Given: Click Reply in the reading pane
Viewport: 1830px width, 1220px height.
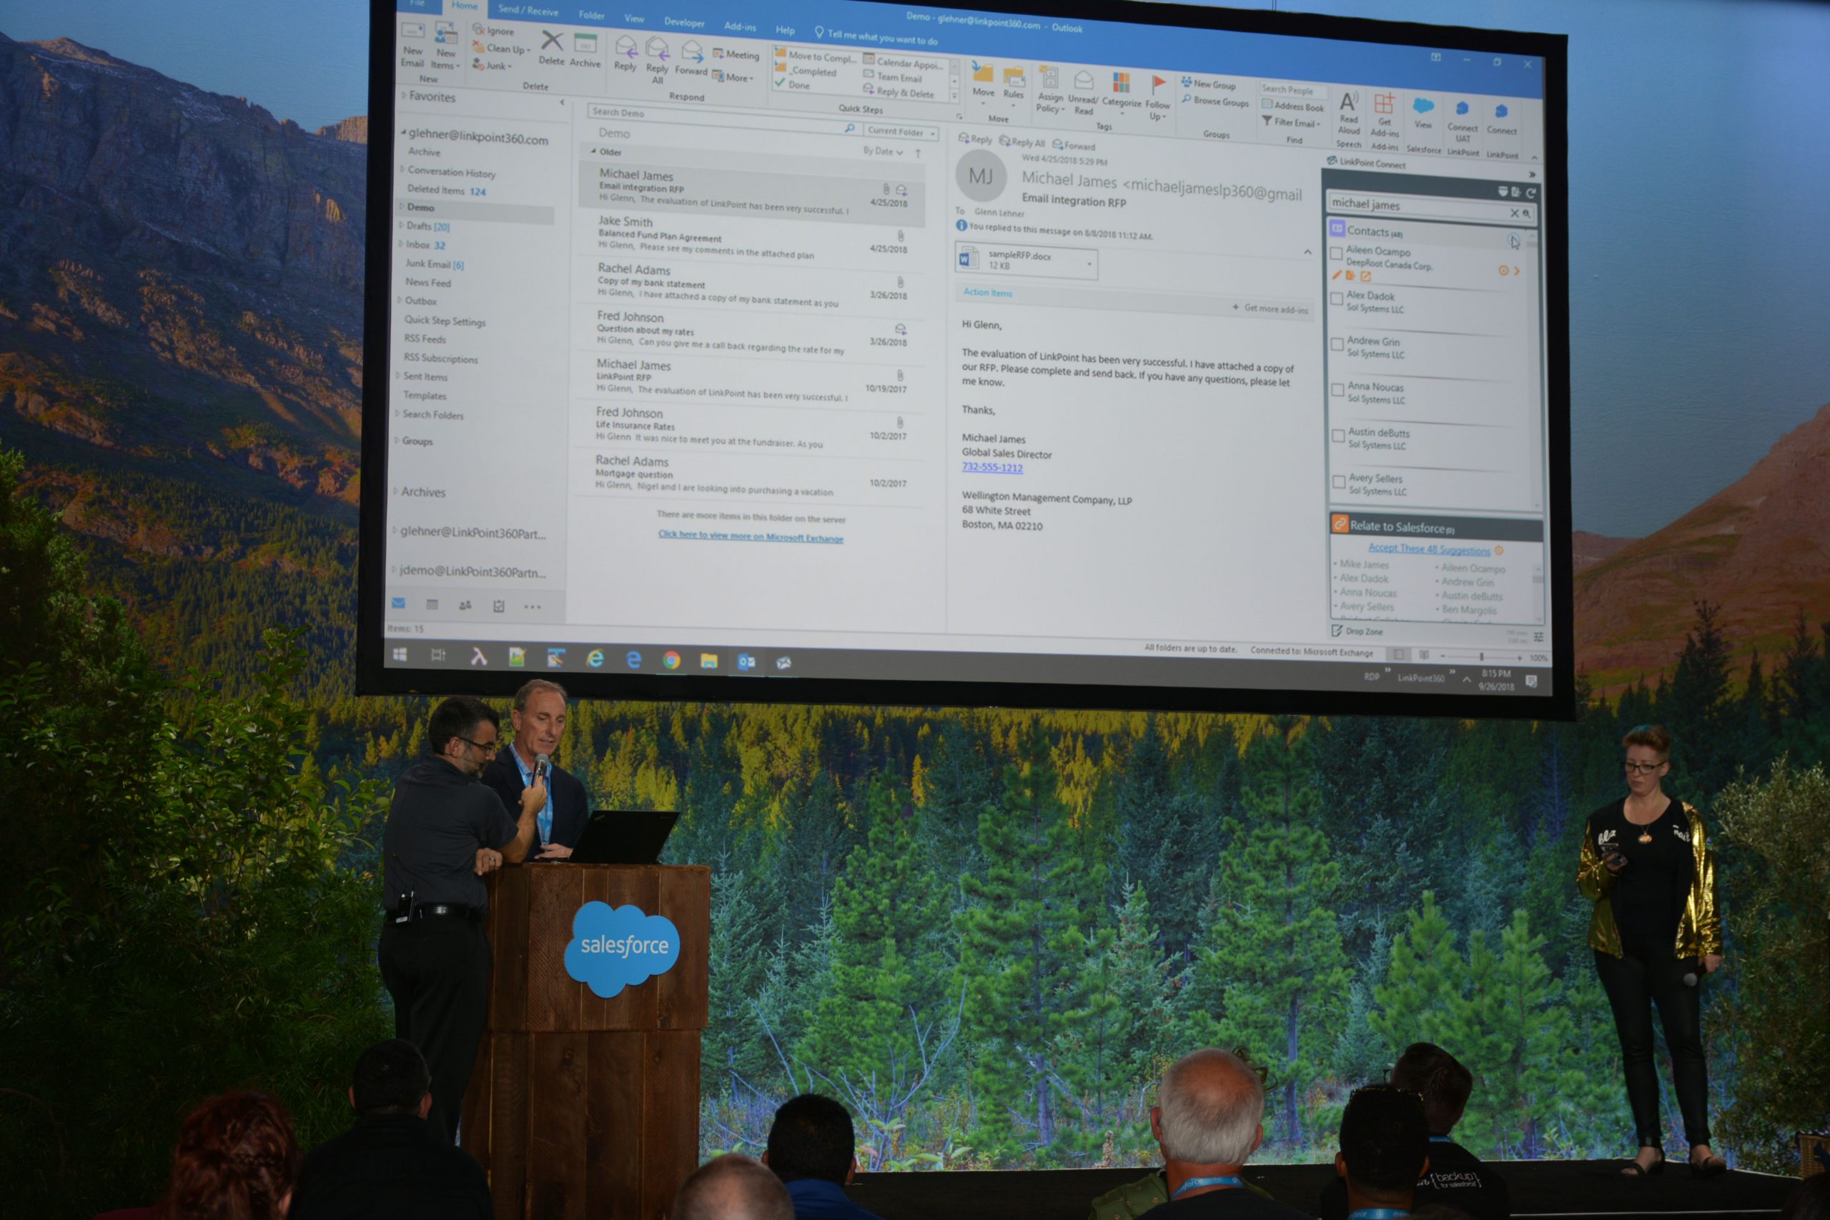Looking at the screenshot, I should (x=975, y=139).
